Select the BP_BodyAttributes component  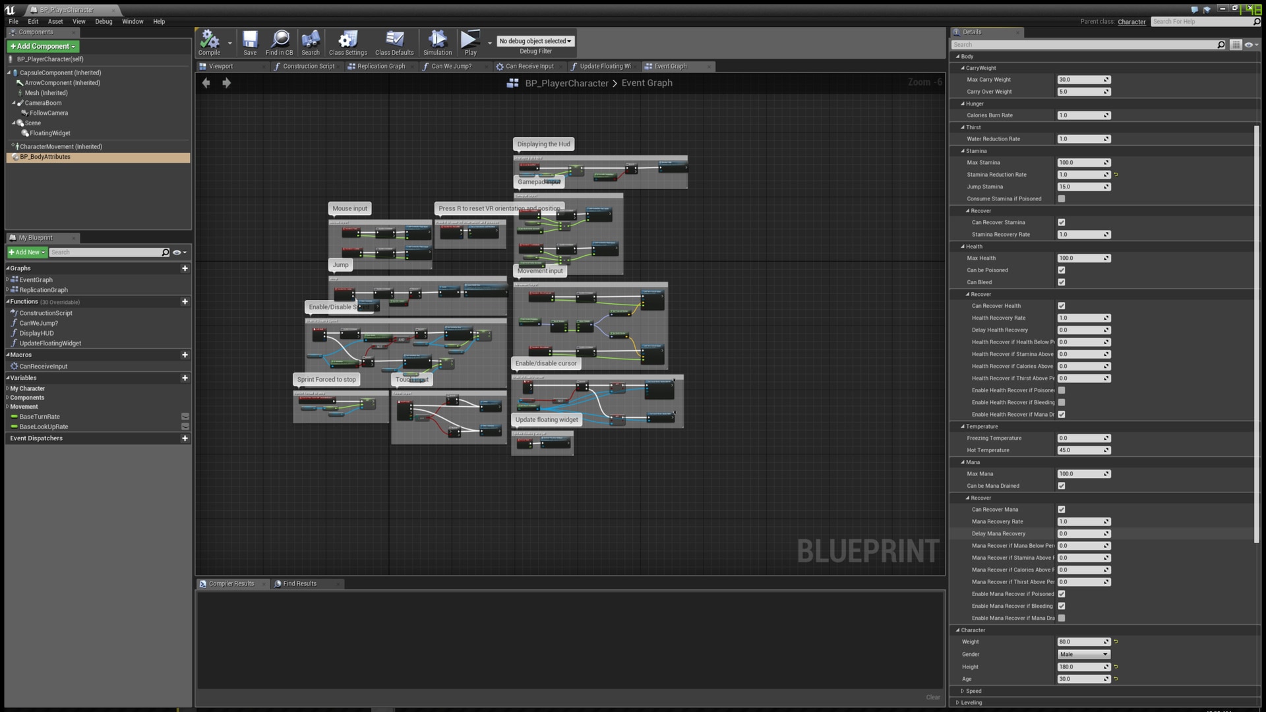(46, 157)
